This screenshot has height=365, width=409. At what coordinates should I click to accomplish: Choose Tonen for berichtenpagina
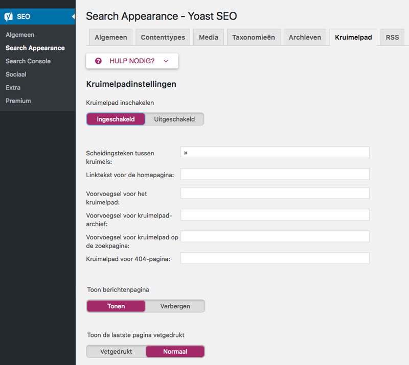(x=116, y=306)
